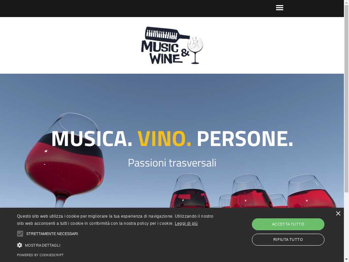Image resolution: width=349 pixels, height=262 pixels.
Task: Click the Passioni trasversali subtitle
Action: 172,163
